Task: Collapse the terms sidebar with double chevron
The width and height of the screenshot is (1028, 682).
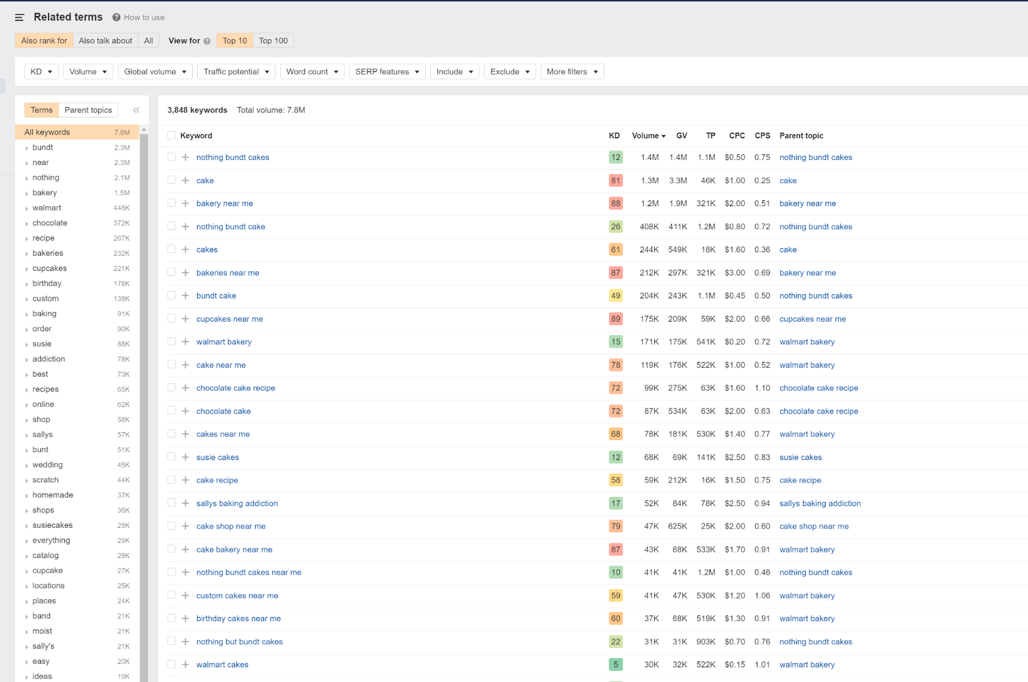Action: [136, 110]
